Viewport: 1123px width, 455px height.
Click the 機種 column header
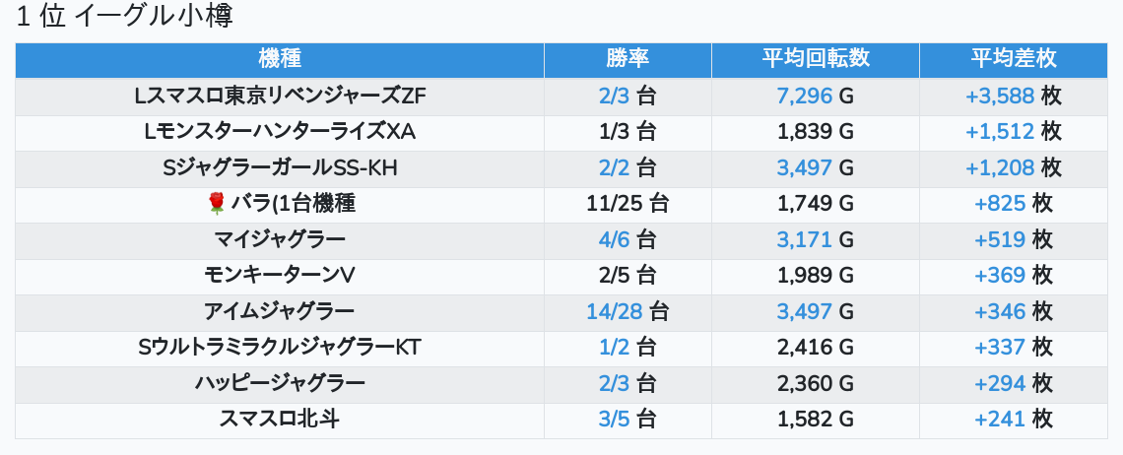(280, 59)
